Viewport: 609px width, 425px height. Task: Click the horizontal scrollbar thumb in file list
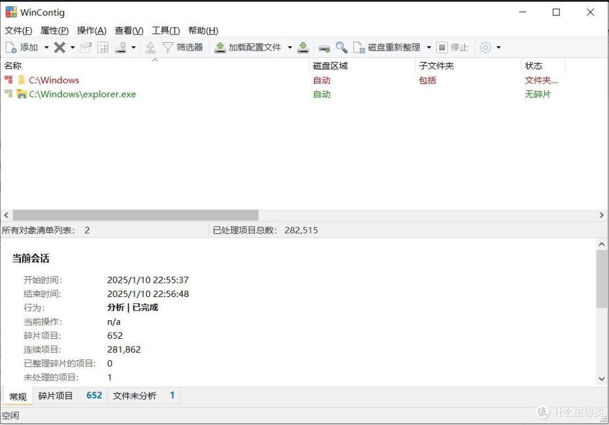coord(135,215)
